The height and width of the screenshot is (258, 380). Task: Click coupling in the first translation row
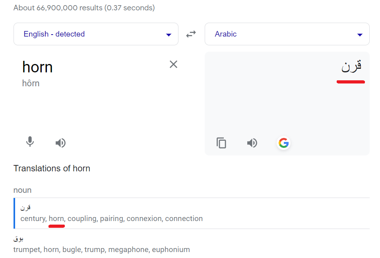[x=83, y=219]
